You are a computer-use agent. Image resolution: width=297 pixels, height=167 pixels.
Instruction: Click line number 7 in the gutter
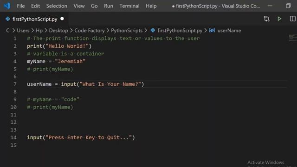click(15, 84)
